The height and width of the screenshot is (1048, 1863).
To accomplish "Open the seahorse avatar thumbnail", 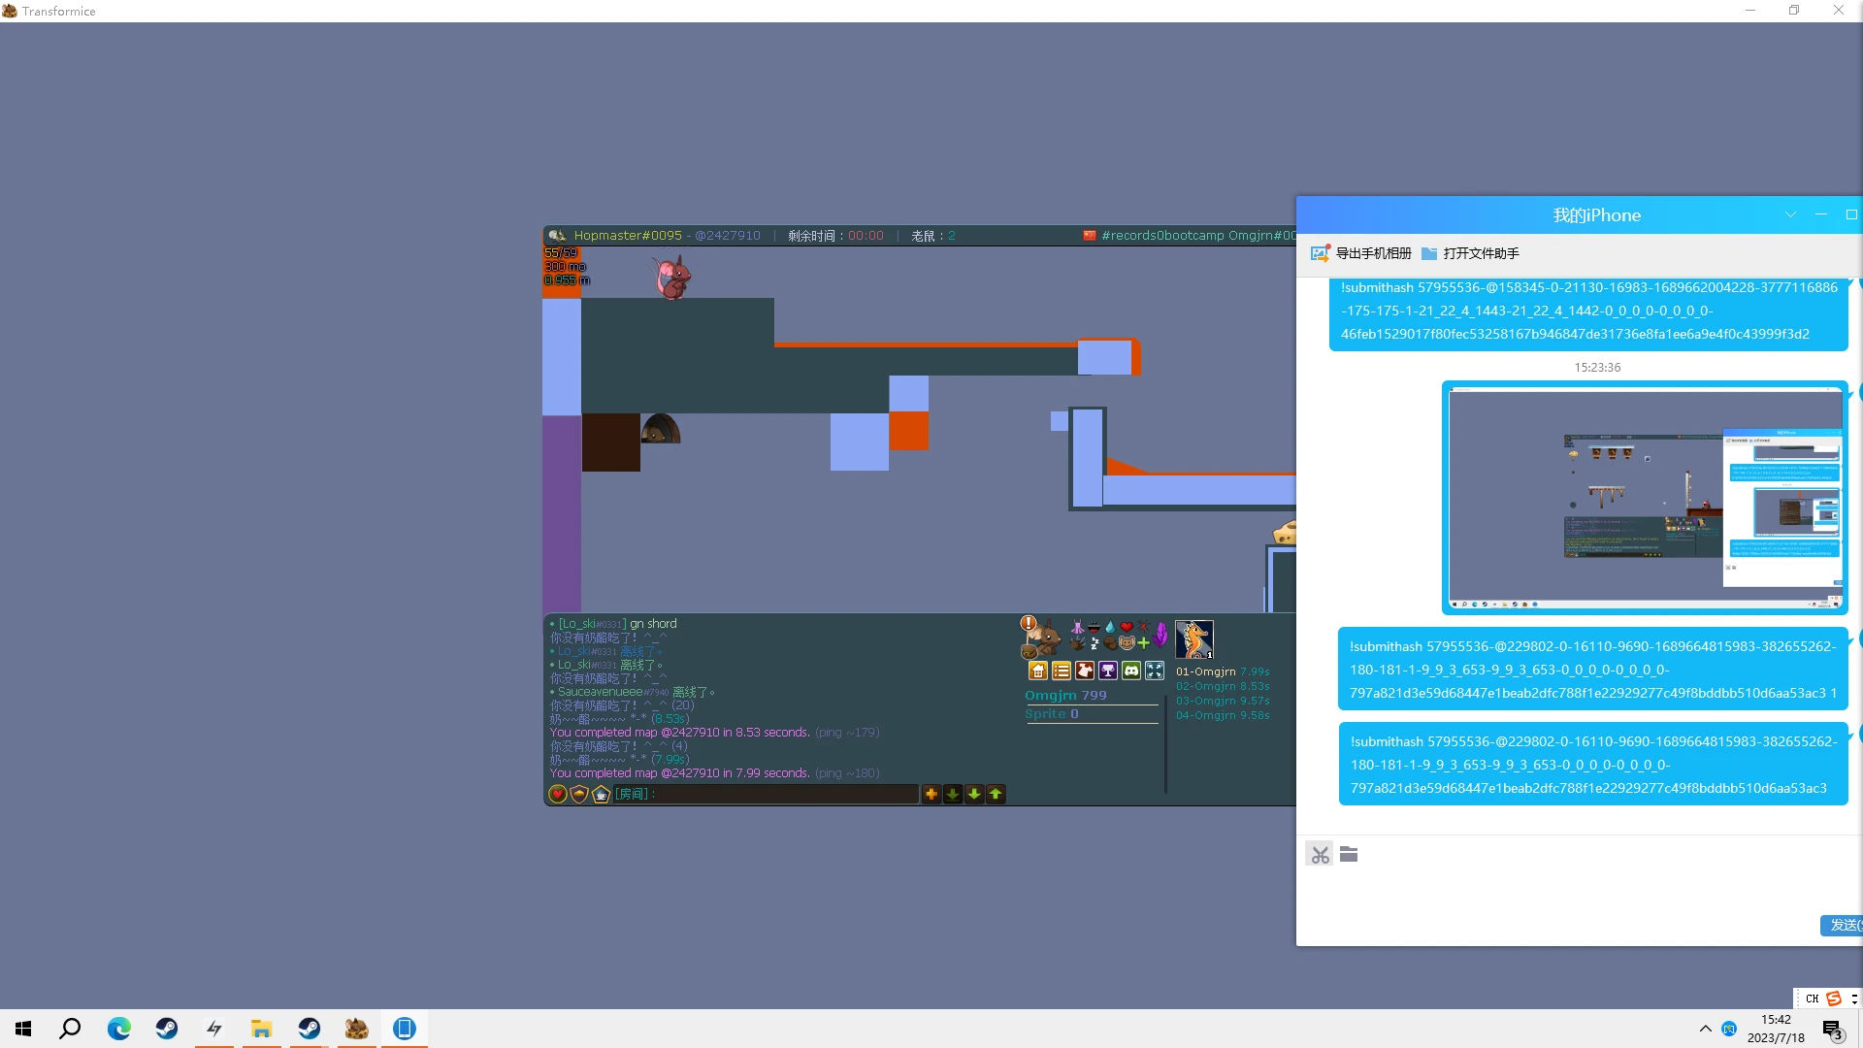I will coord(1194,639).
